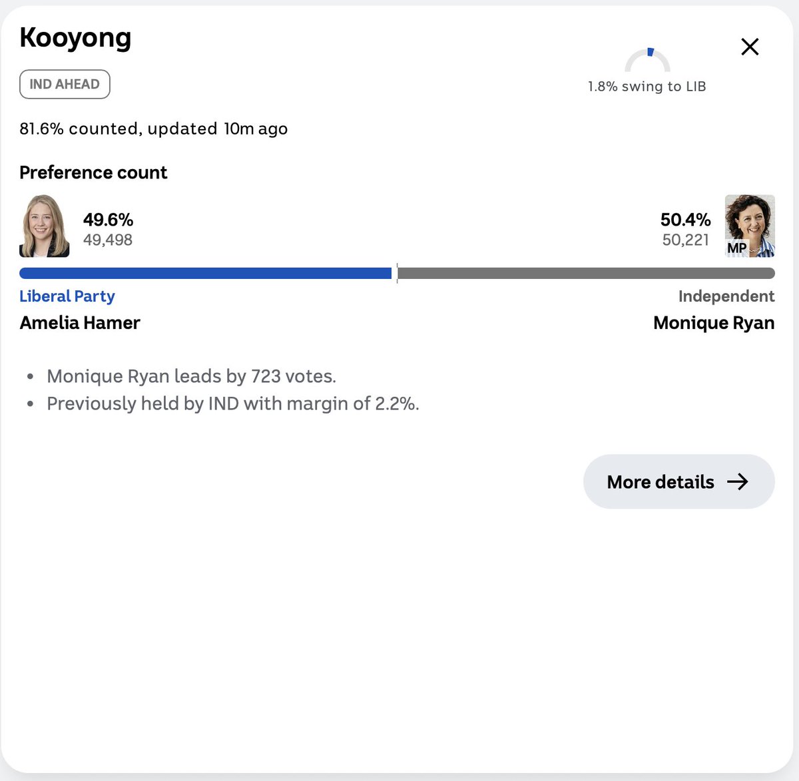Image resolution: width=799 pixels, height=781 pixels.
Task: Click the 49,498 vote count
Action: pyautogui.click(x=108, y=240)
